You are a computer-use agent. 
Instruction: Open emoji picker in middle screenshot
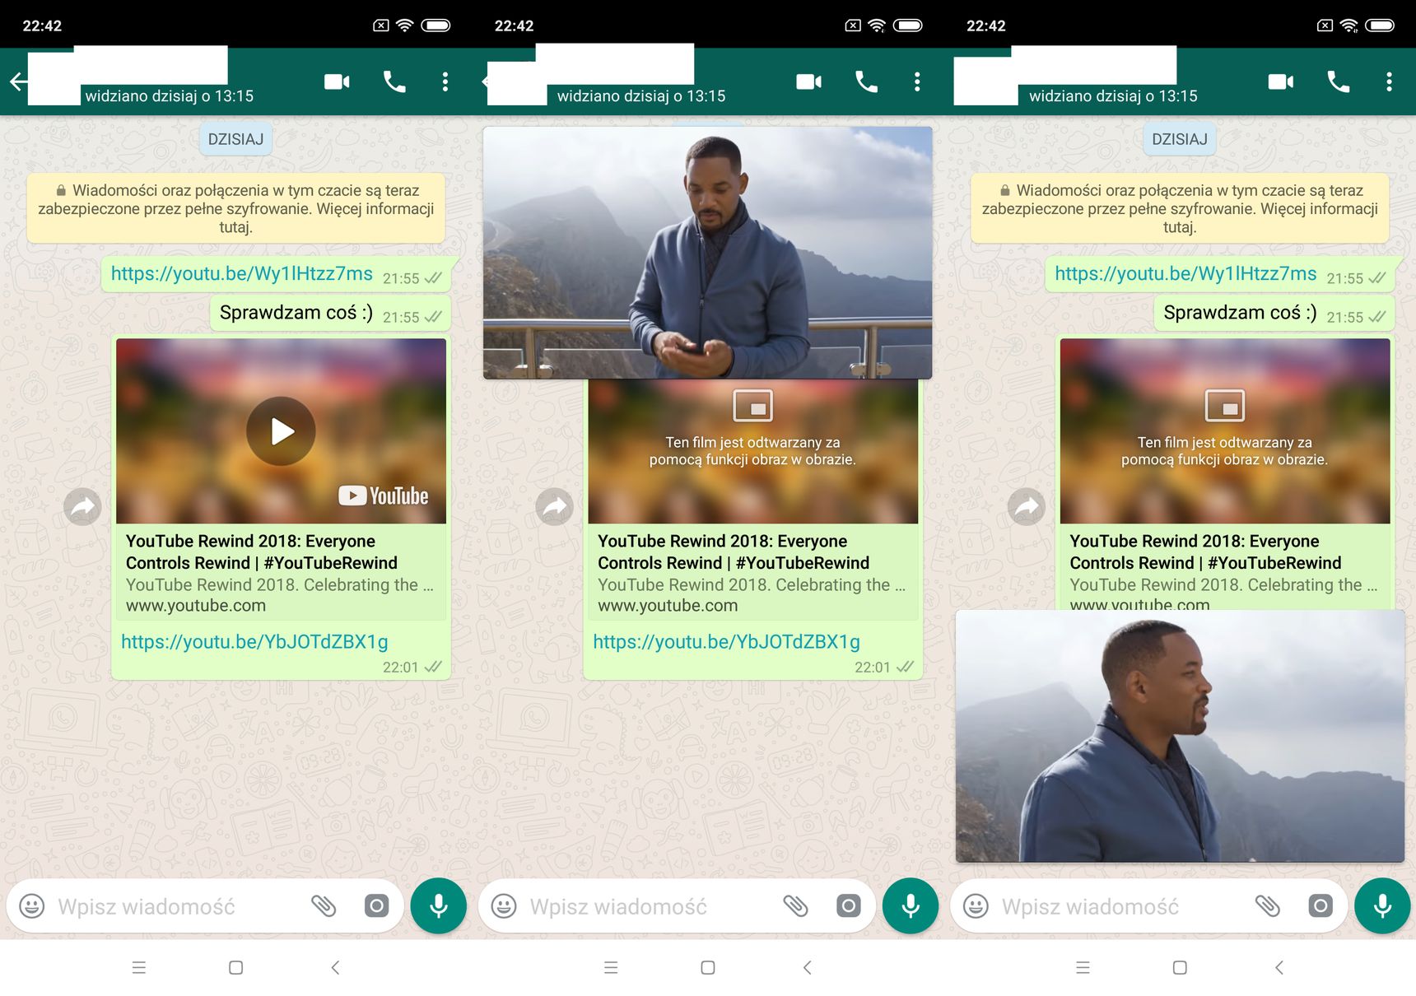tap(504, 906)
